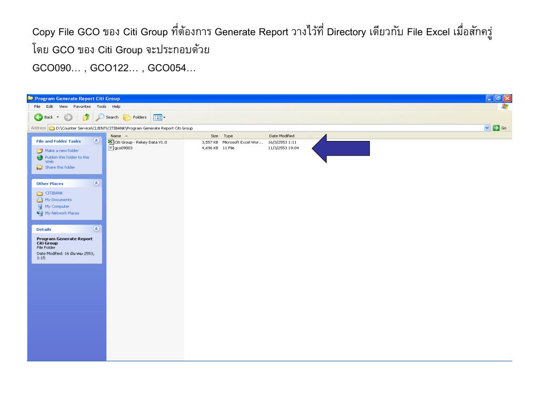The image size is (539, 404).
Task: Open My Computer link
Action: [57, 206]
